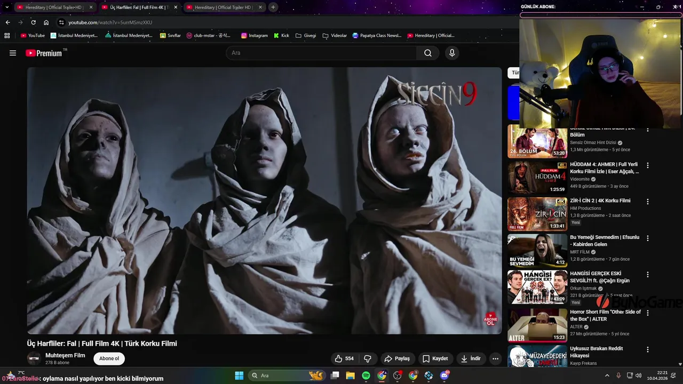The image size is (683, 384).
Task: Dislike the video with thumbs down
Action: coord(368,358)
